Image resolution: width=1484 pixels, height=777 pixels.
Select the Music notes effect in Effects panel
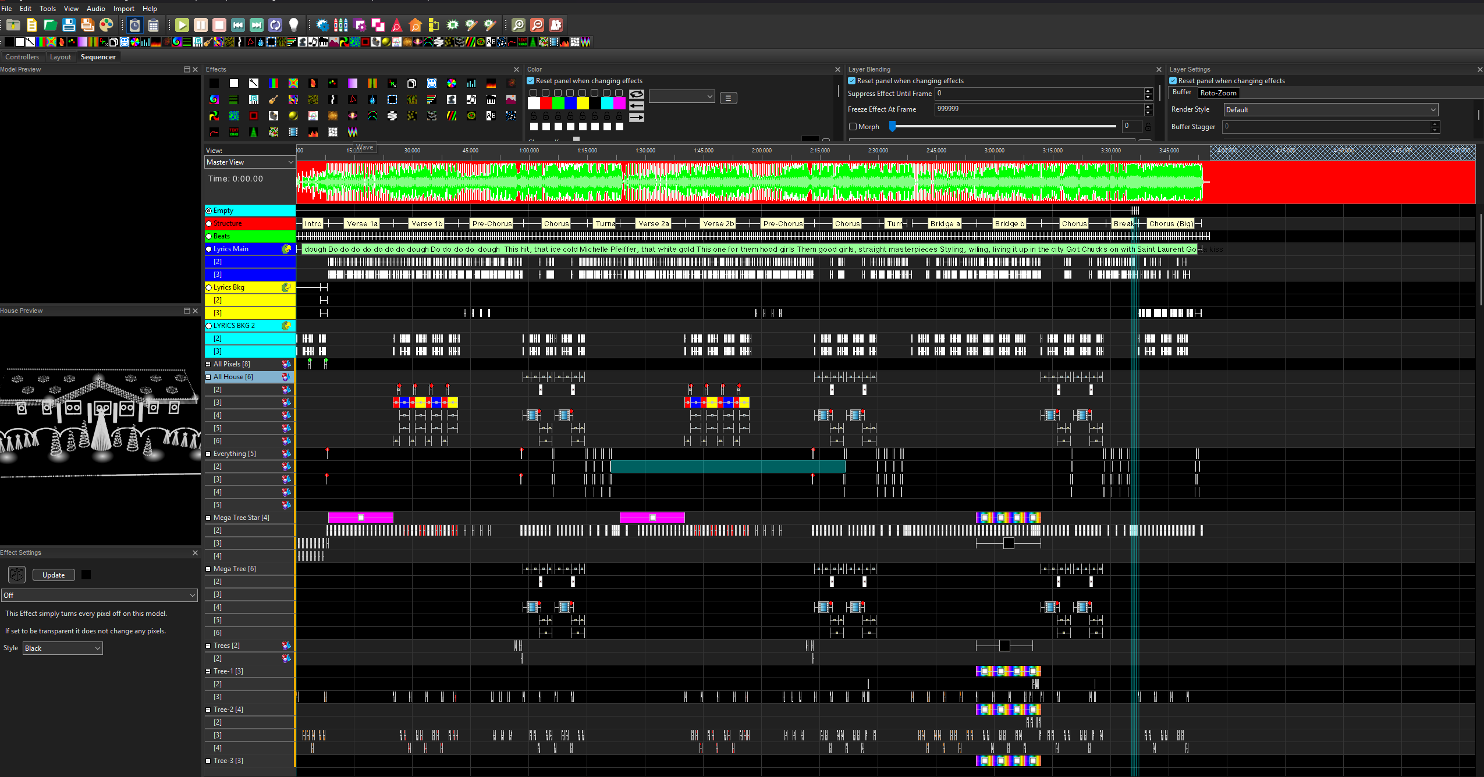(x=471, y=99)
